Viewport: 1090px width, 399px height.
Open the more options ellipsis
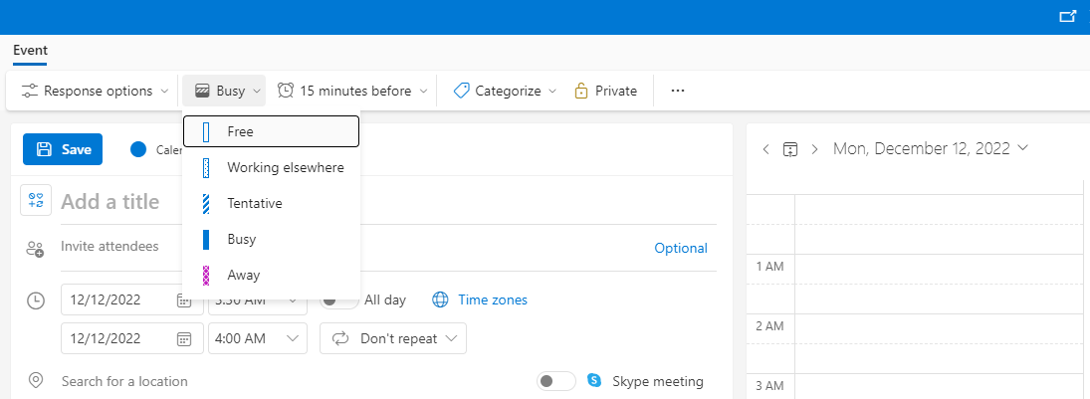pos(678,92)
